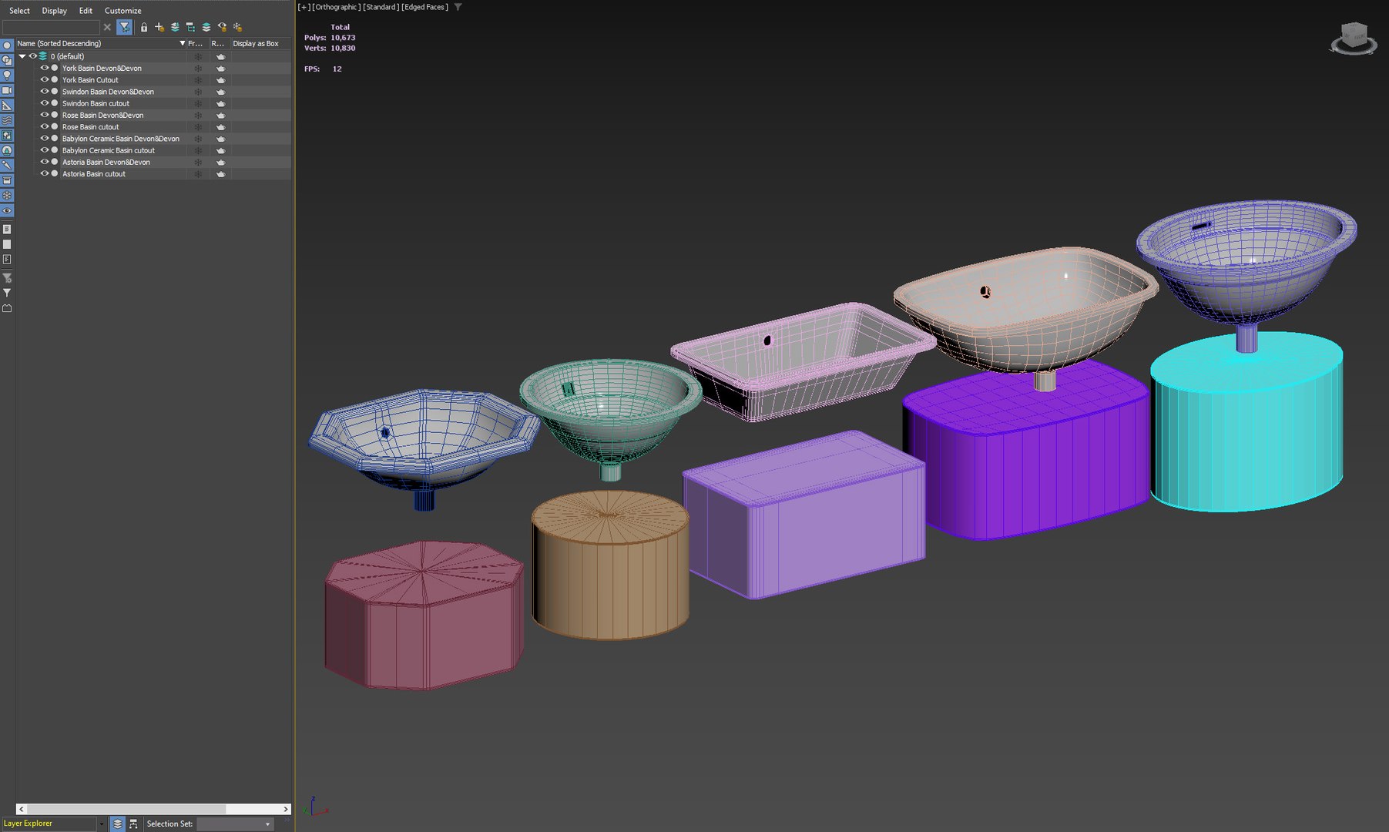
Task: Toggle Display Lights bulb filter
Action: [7, 75]
